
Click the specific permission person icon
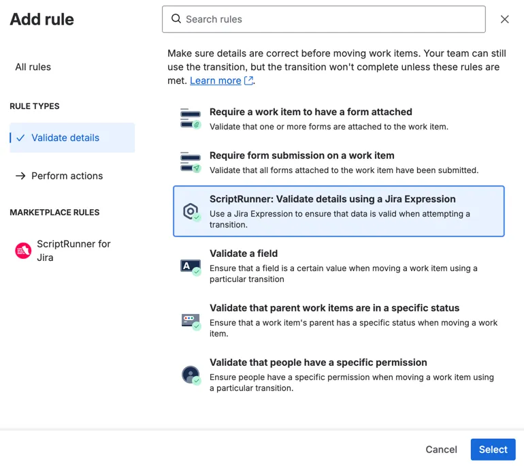(x=191, y=375)
